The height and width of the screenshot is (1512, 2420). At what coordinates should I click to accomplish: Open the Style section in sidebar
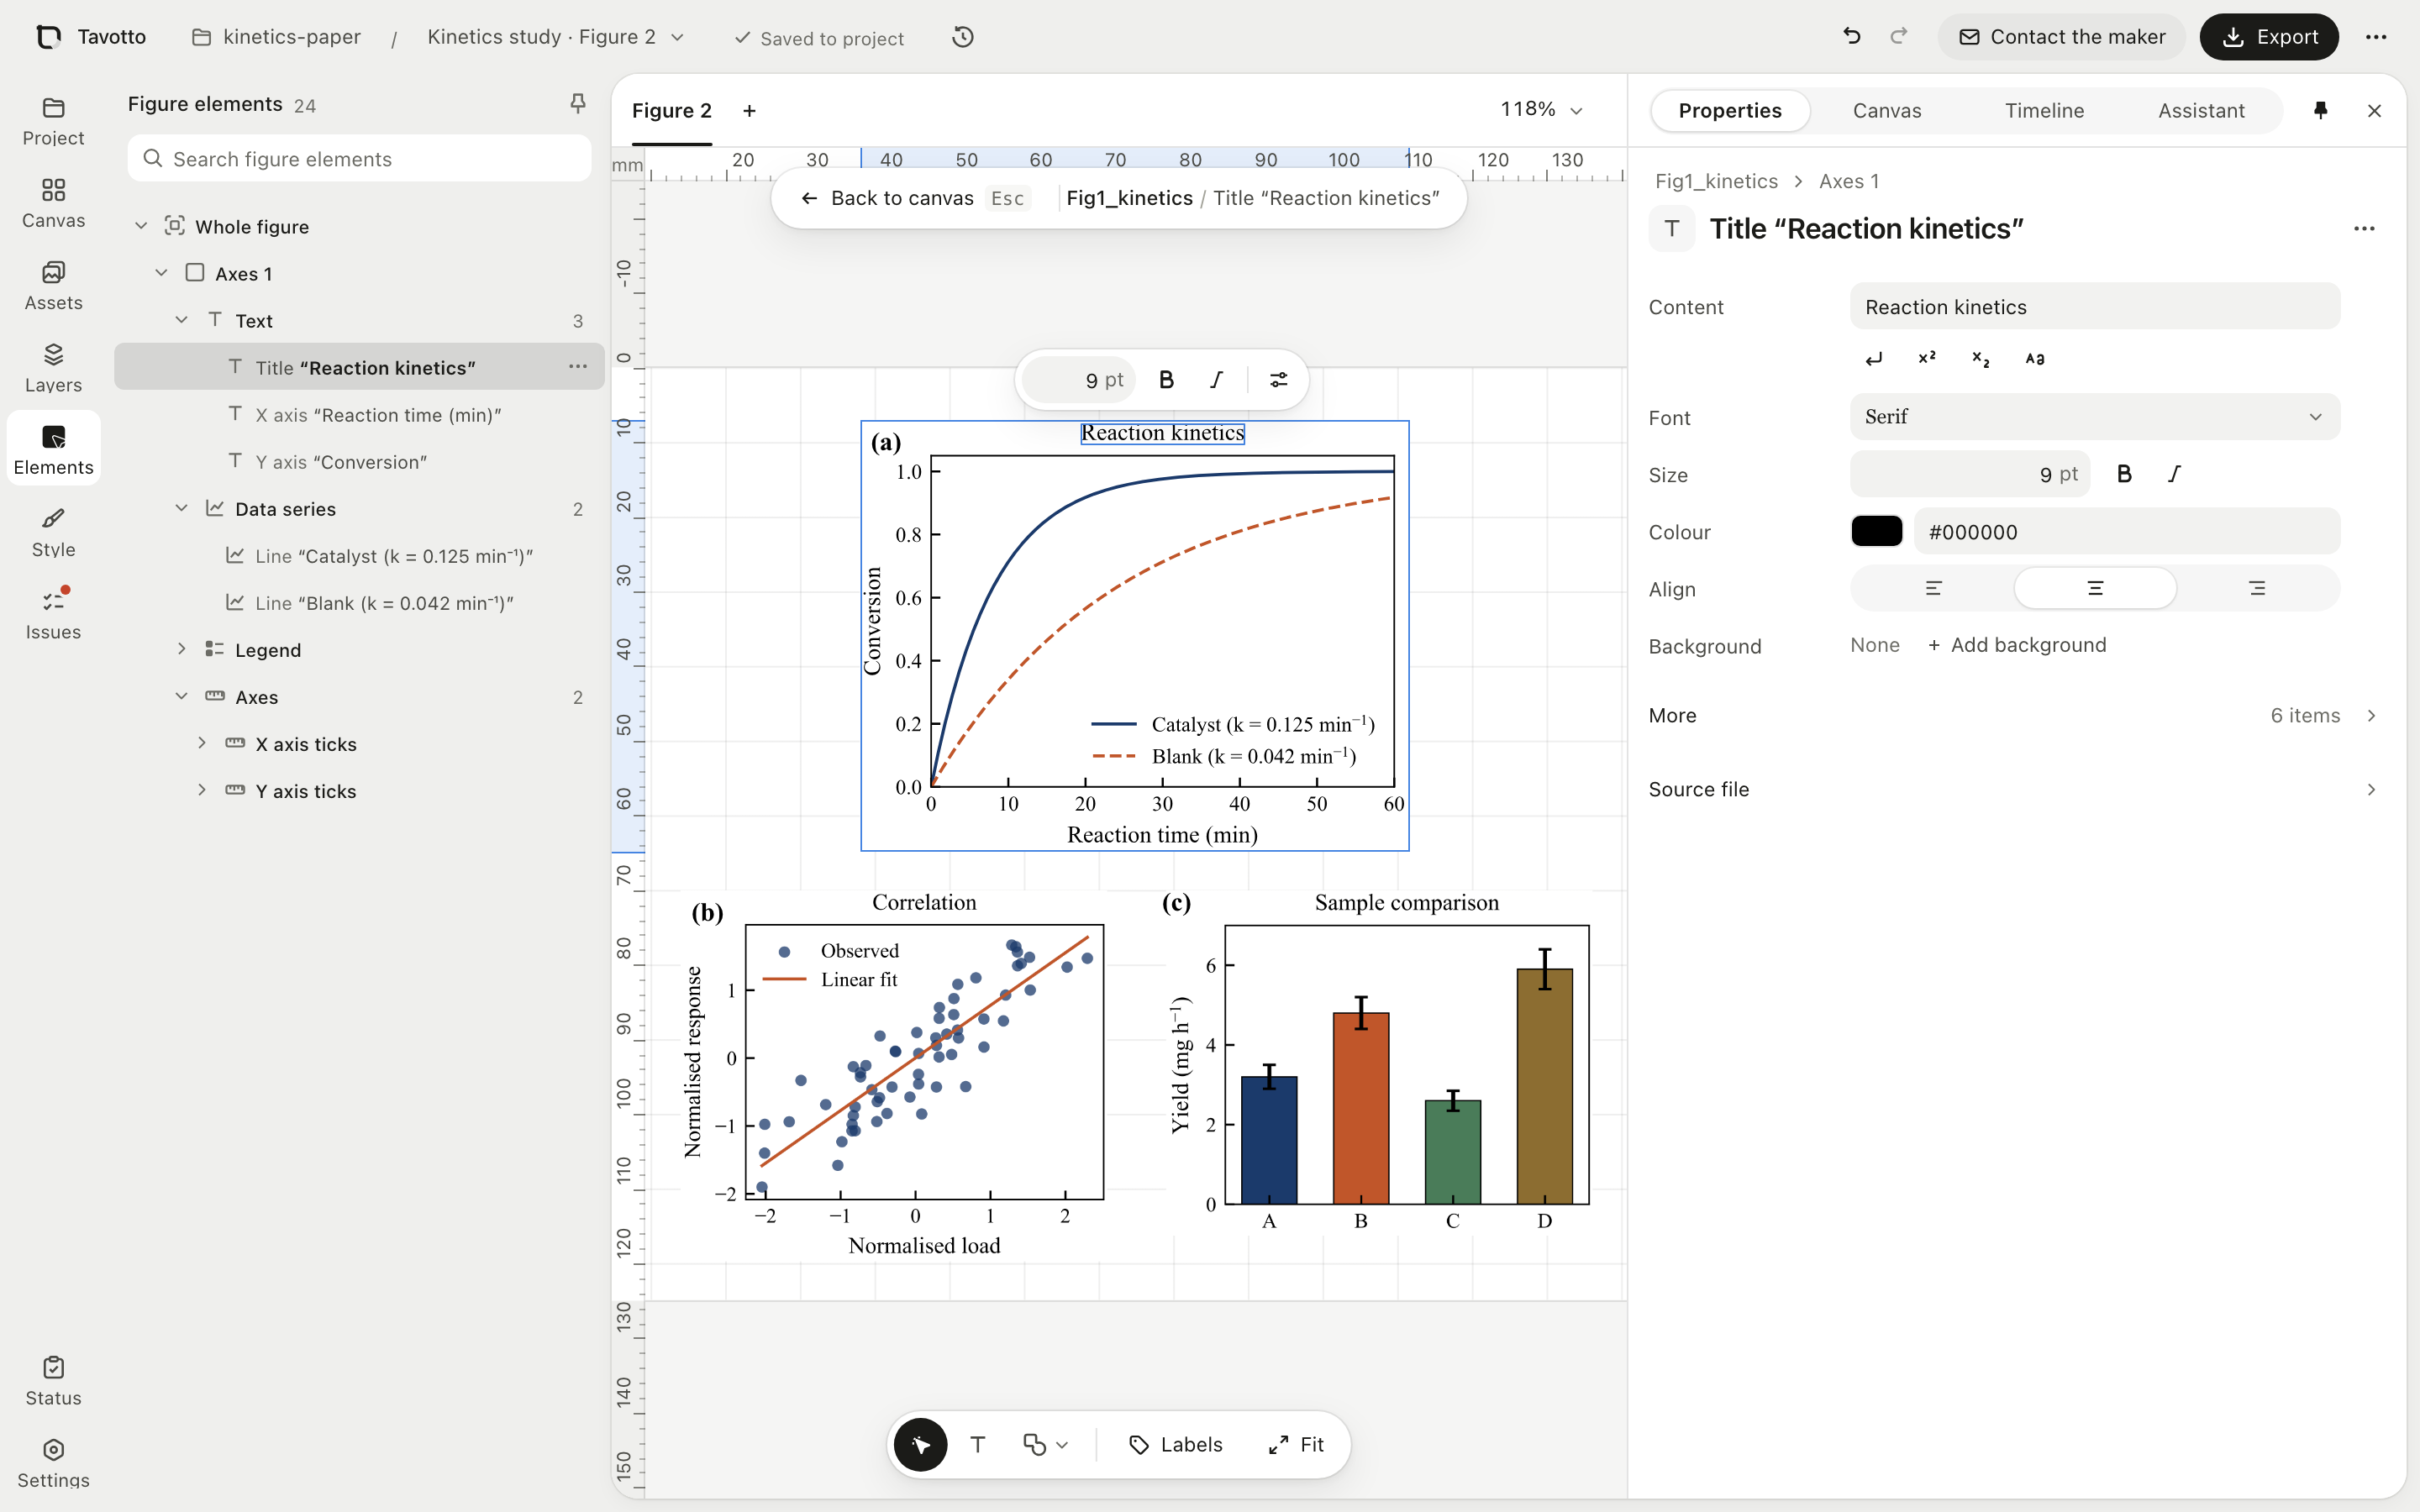pos(53,533)
